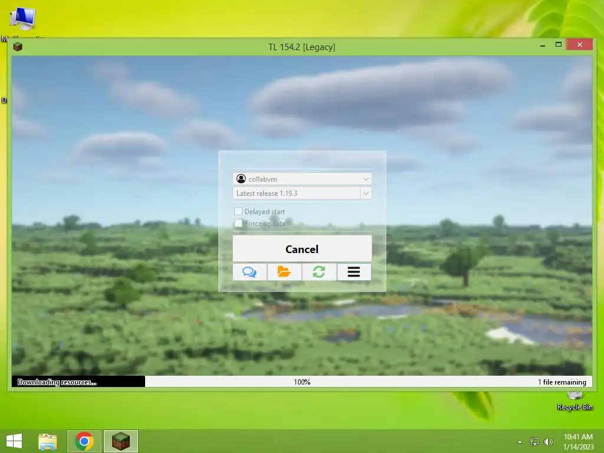Open File Explorer from the taskbar
This screenshot has width=604, height=453.
click(x=48, y=441)
